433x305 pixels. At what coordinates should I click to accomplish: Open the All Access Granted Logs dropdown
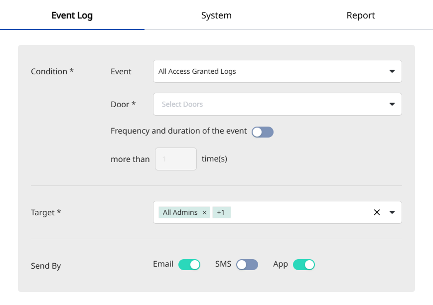click(269, 71)
